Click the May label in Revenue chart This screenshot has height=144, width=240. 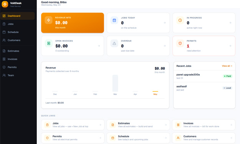point(156,94)
